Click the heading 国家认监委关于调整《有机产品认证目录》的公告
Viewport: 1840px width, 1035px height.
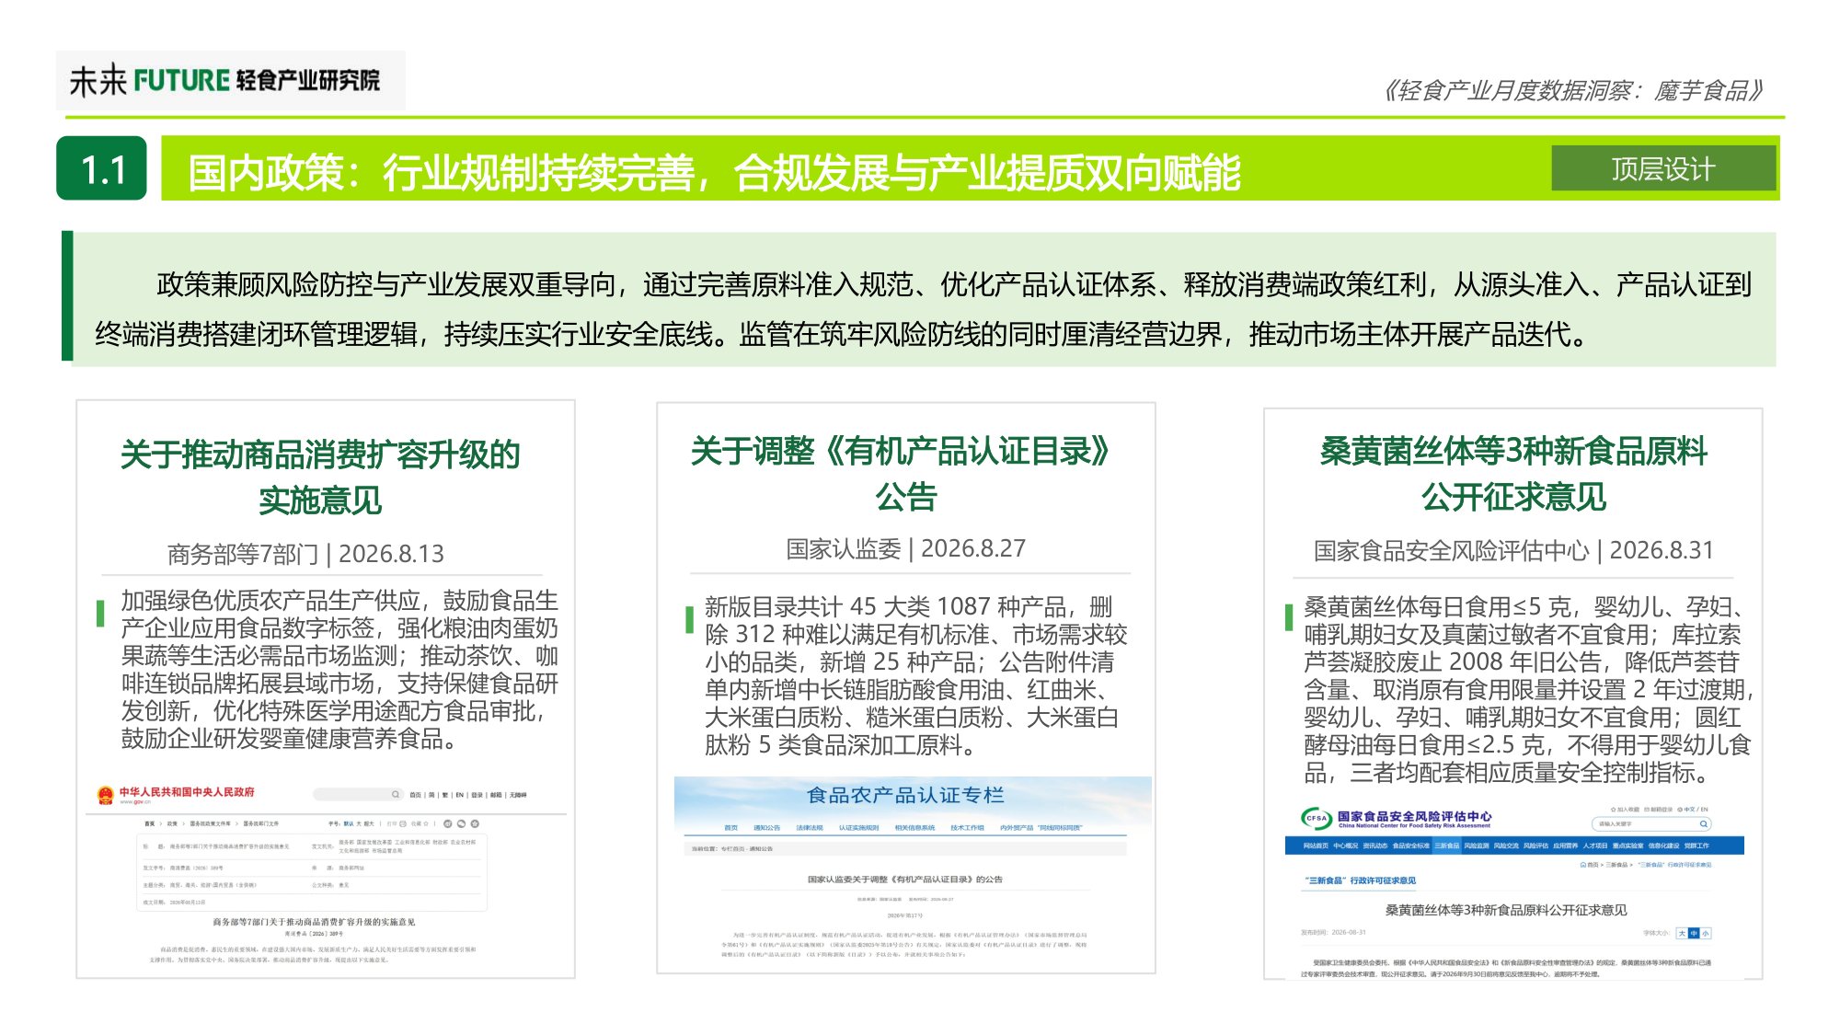click(905, 880)
